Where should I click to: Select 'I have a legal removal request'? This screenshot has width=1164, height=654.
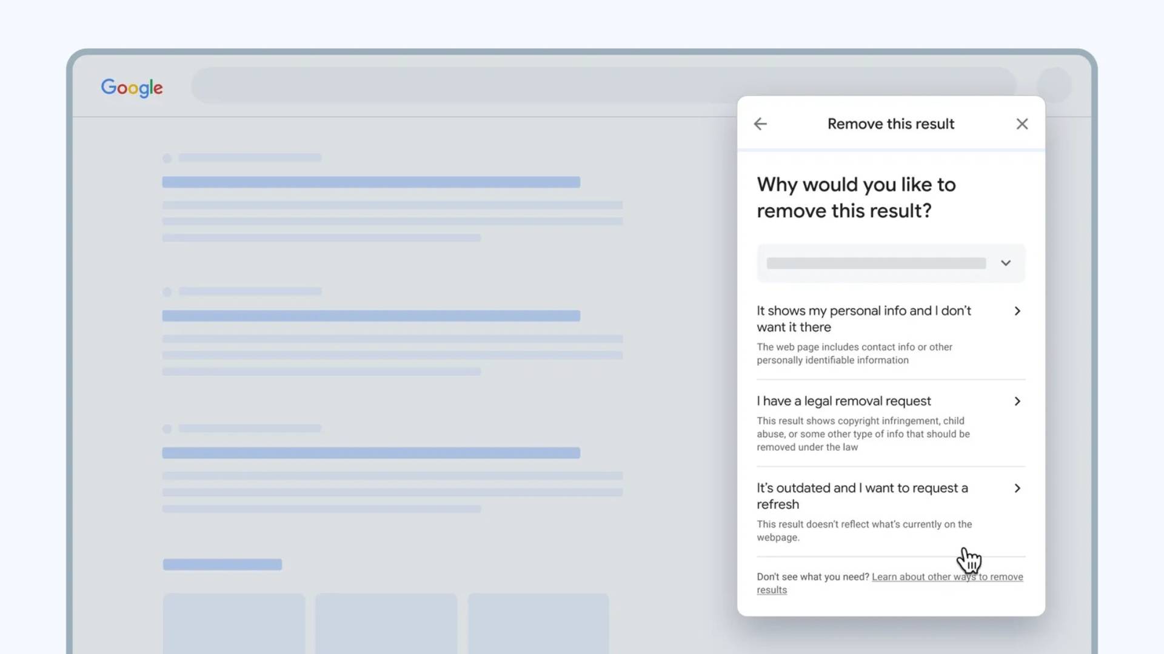pyautogui.click(x=890, y=400)
